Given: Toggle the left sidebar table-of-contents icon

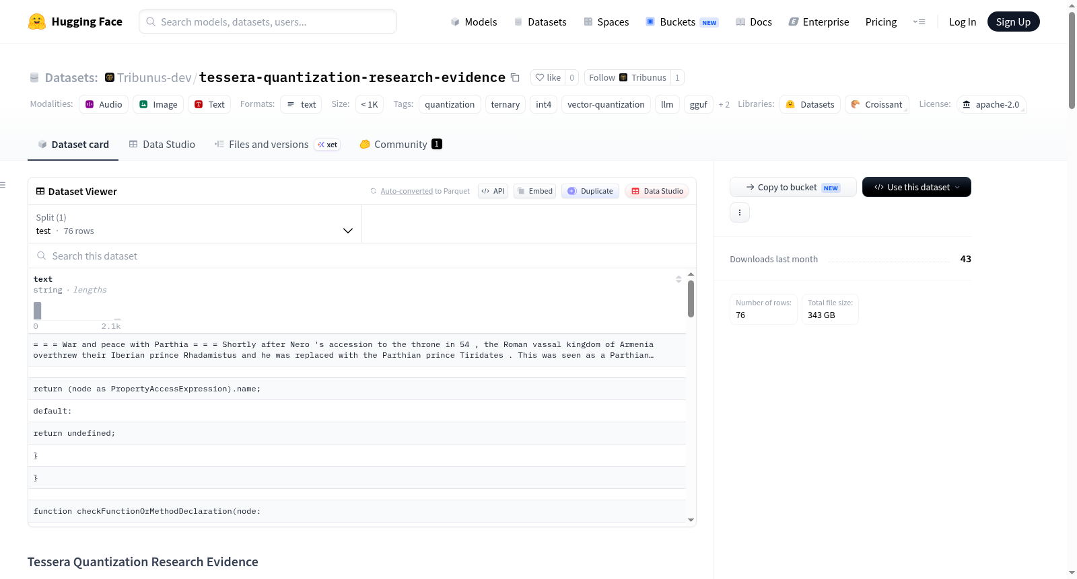Looking at the screenshot, I should coord(3,185).
